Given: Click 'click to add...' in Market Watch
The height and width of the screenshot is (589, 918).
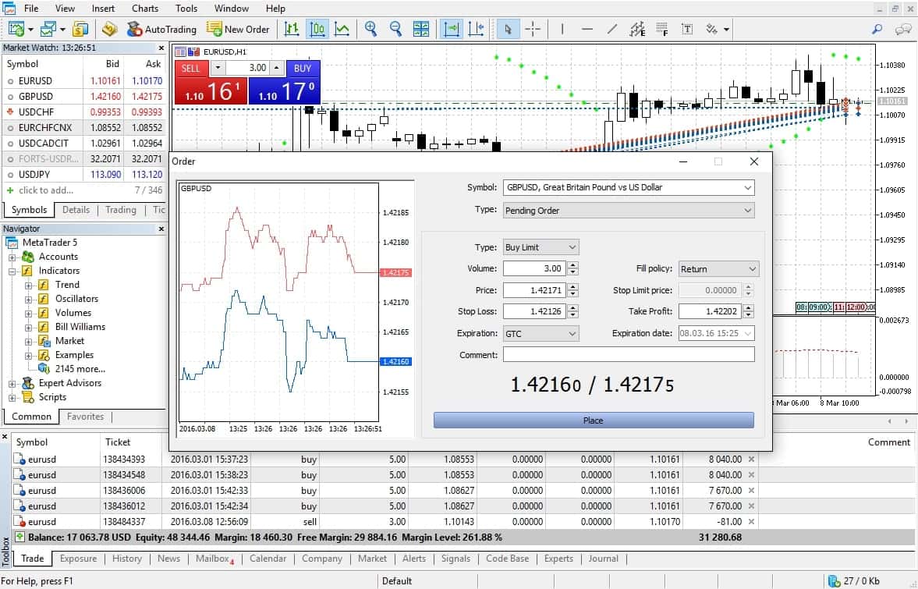Looking at the screenshot, I should point(46,190).
